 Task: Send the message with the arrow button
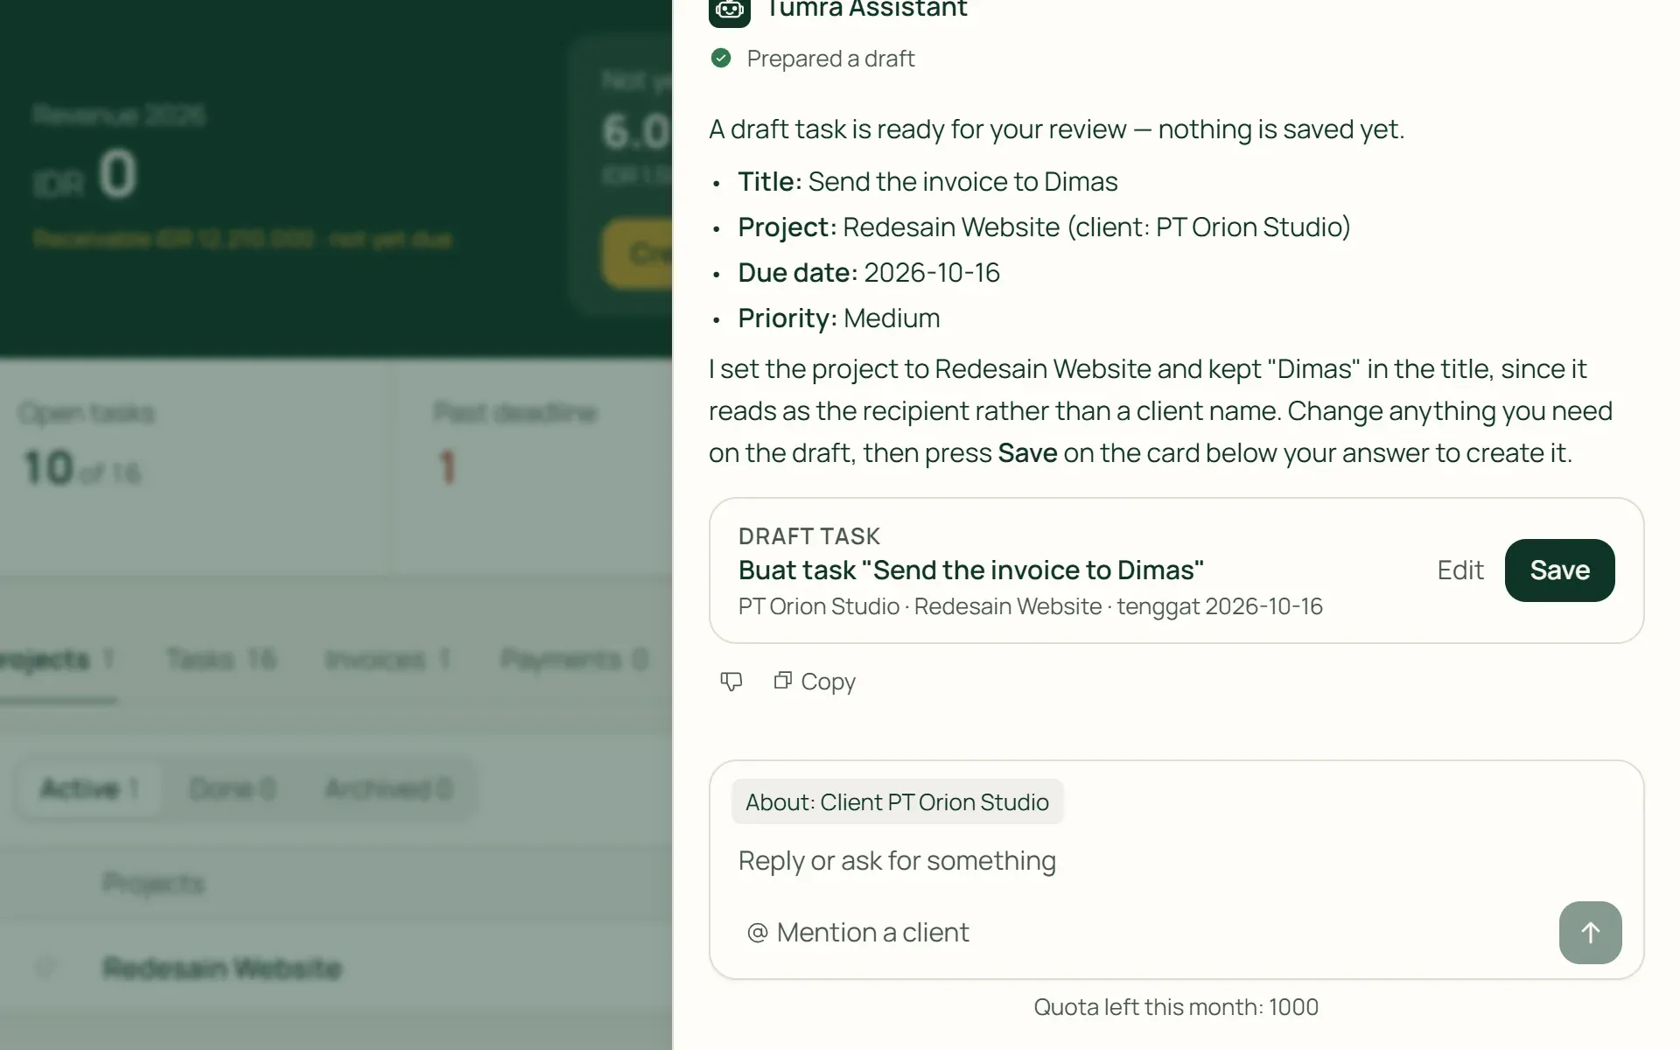click(1590, 933)
